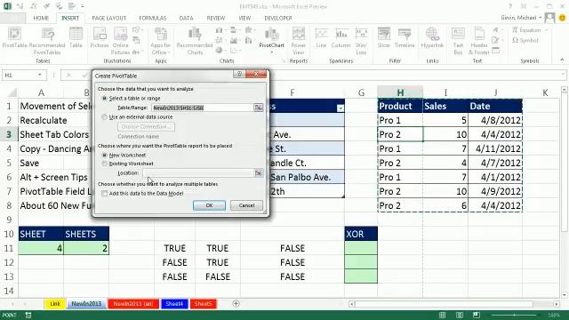Click the 'Sheet Tab Colors' cell
569x320 pixels.
click(x=54, y=134)
